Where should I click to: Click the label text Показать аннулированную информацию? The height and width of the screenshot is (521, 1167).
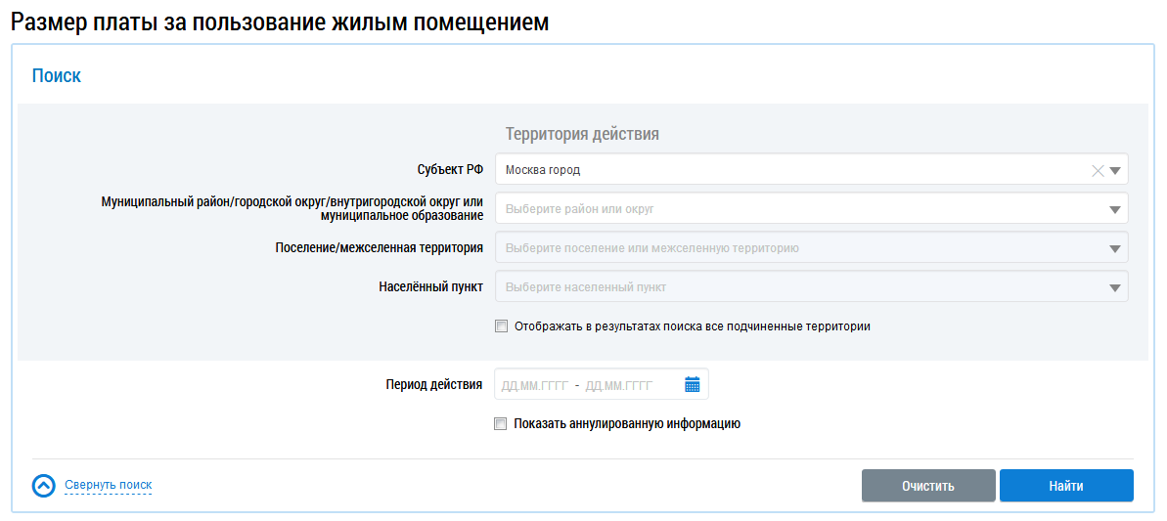pos(626,424)
